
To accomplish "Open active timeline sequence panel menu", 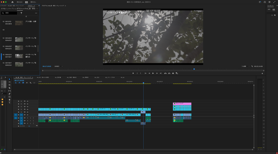I will tap(33, 77).
